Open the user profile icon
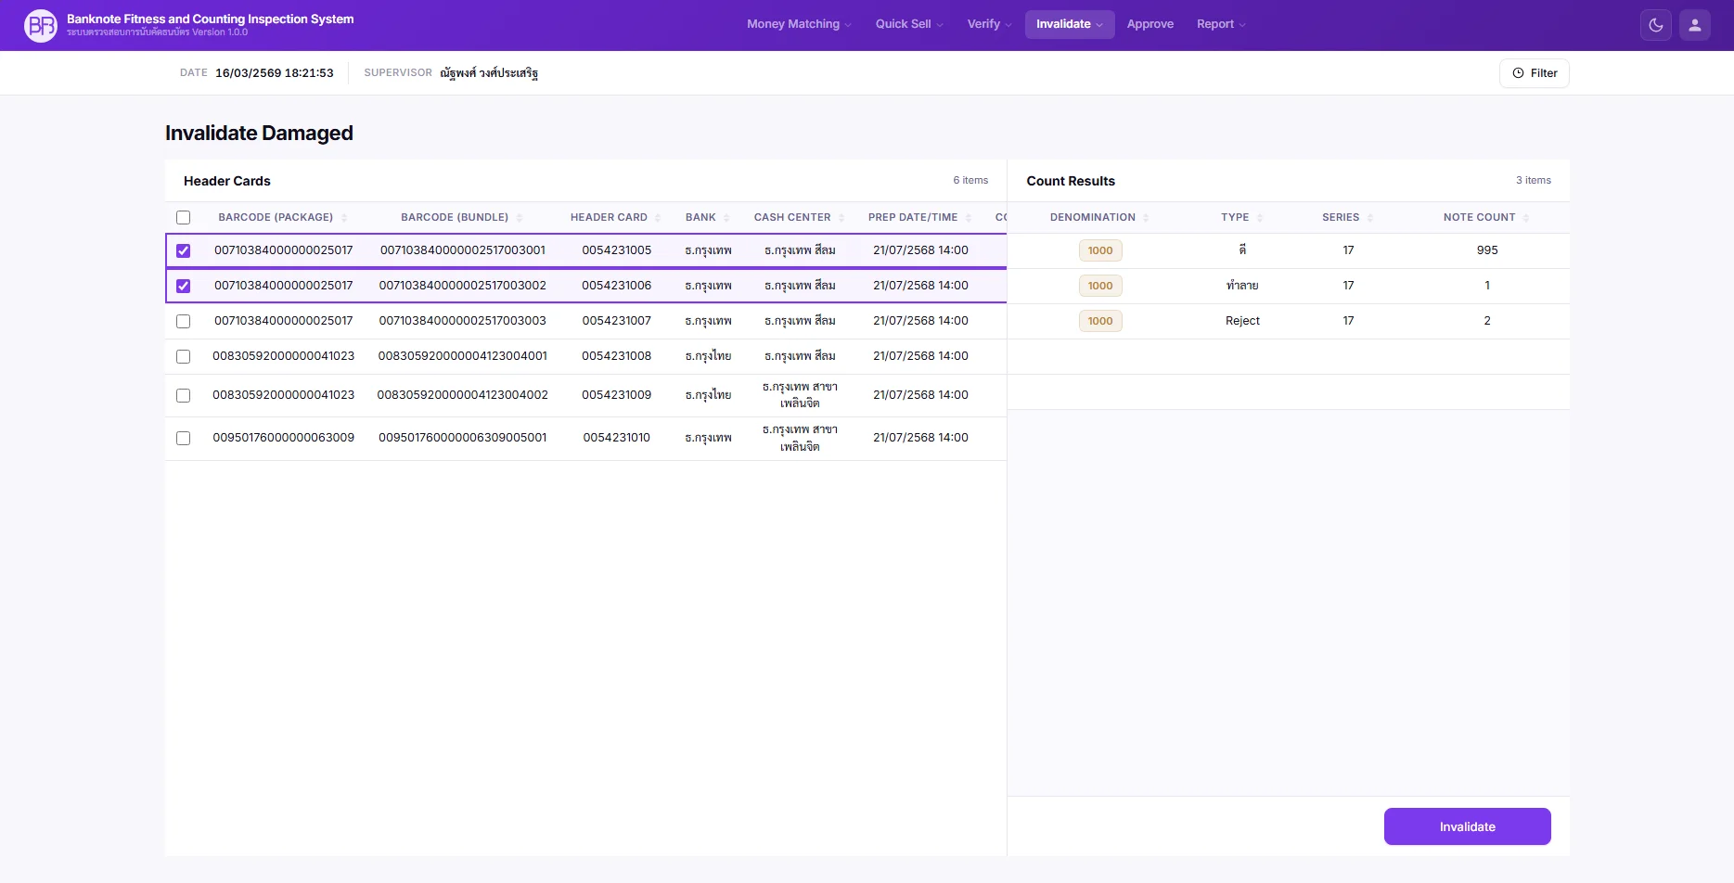1734x883 pixels. point(1694,25)
